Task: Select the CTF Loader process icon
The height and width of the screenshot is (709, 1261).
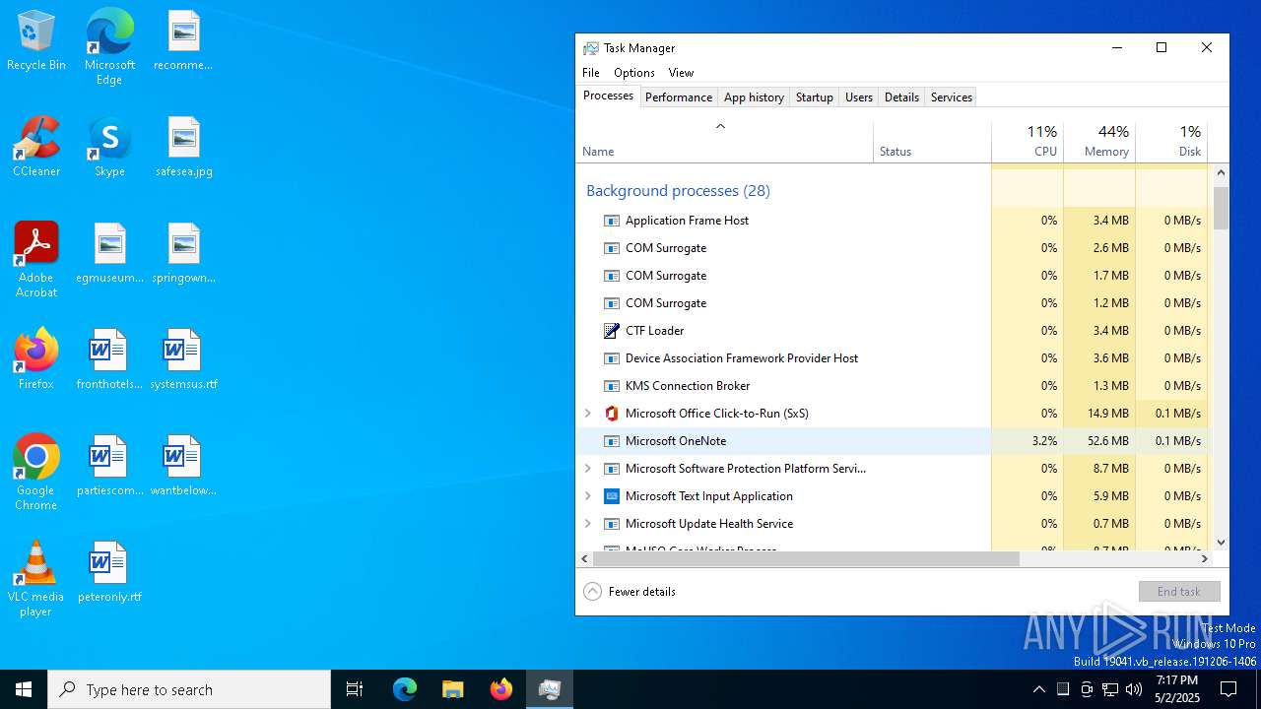Action: coord(612,331)
